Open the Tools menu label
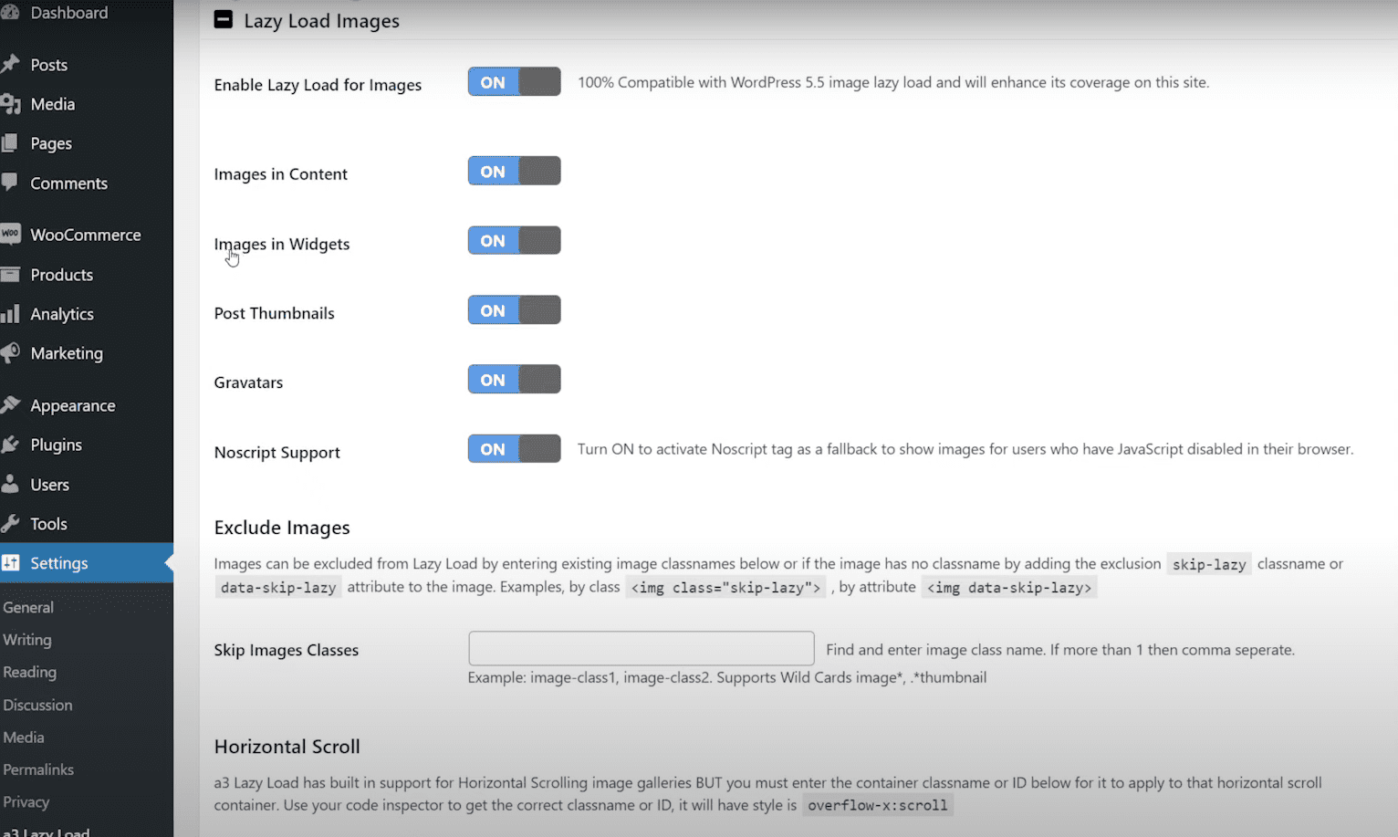The image size is (1398, 837). (49, 524)
